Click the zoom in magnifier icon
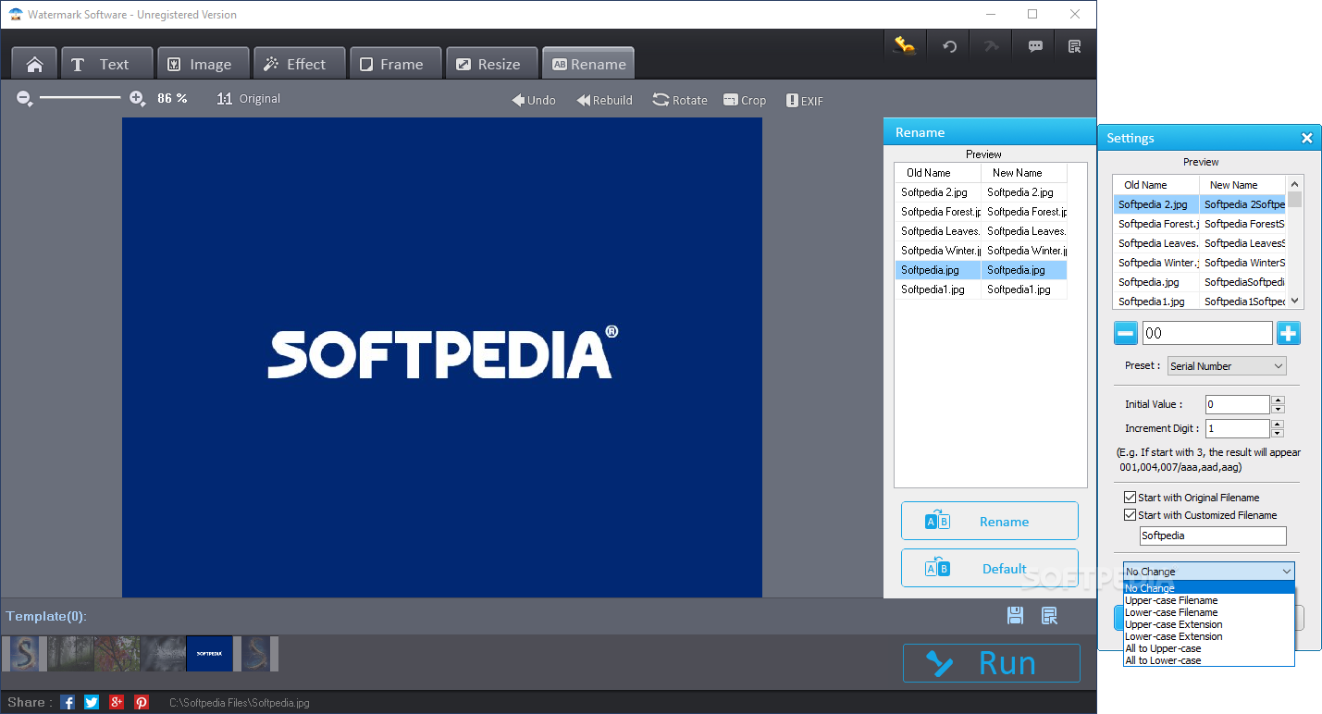Screen dimensions: 1322x714 coord(137,99)
